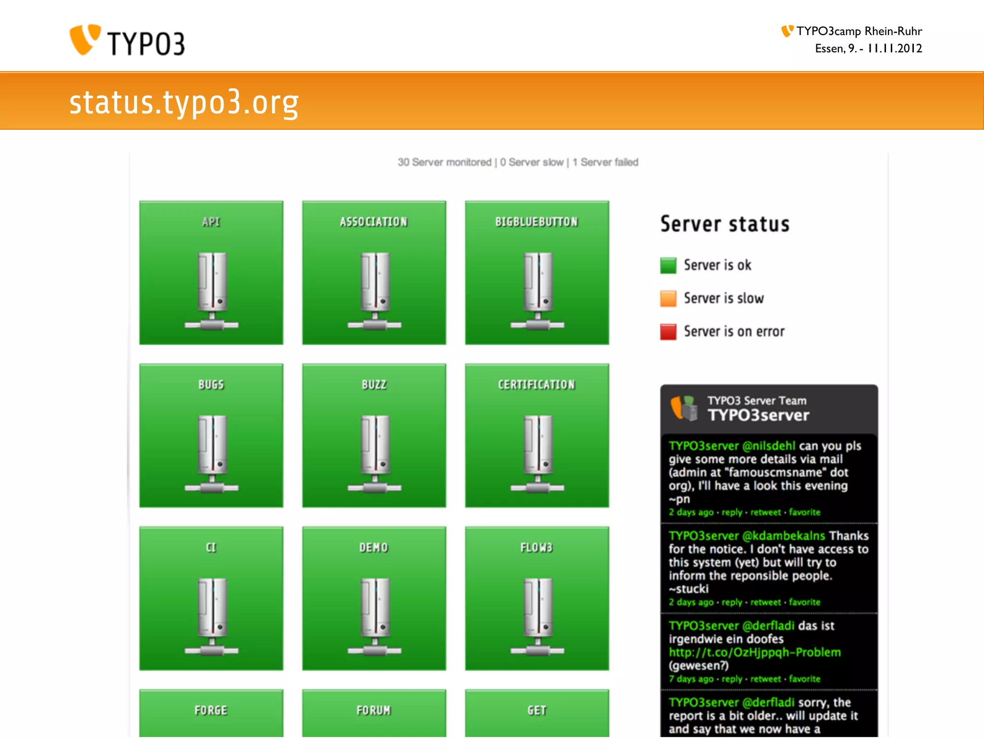This screenshot has width=984, height=738.
Task: Click the 'Server is ok' legend label
Action: tap(718, 265)
